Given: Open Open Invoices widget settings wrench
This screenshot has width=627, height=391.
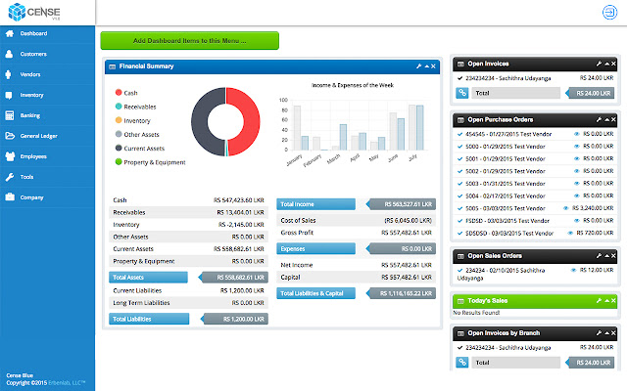Looking at the screenshot, I should [599, 64].
